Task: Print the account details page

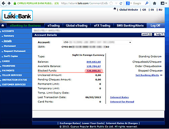Action: (x=147, y=34)
